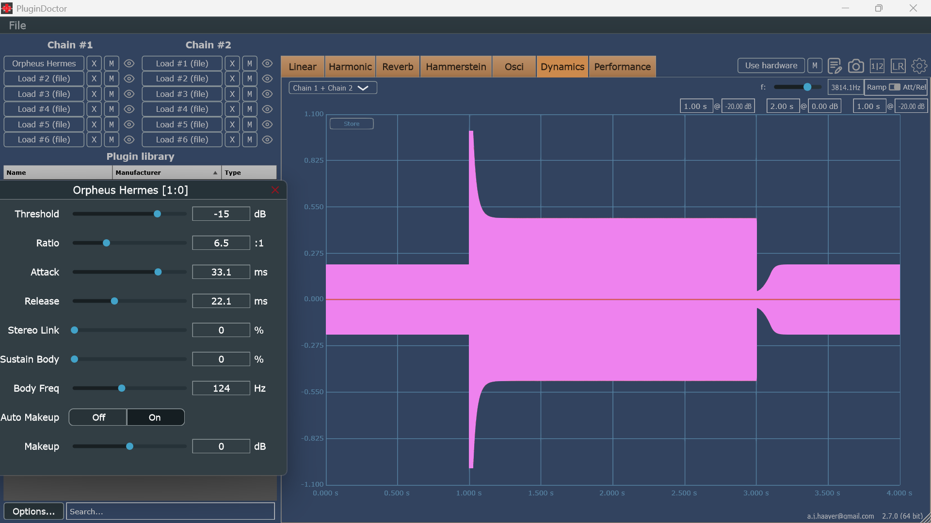The image size is (931, 523).
Task: Click X for Chain #2 Load #4 slot
Action: (232, 109)
